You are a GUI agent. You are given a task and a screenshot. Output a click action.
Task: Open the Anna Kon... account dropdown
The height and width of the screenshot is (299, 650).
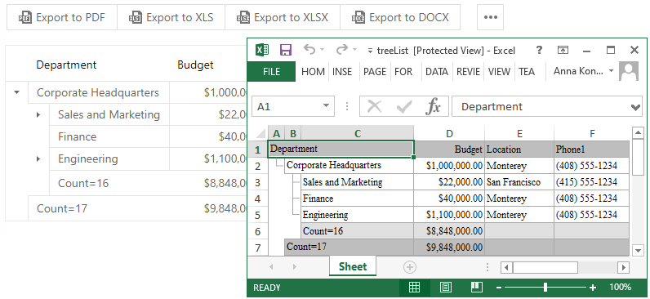coord(583,71)
